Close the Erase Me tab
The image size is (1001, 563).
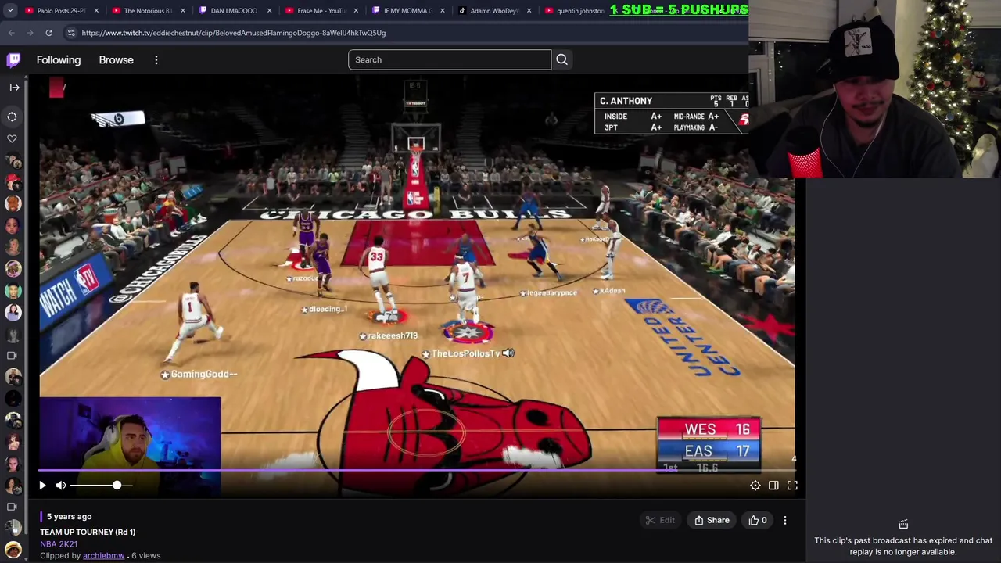pyautogui.click(x=357, y=10)
